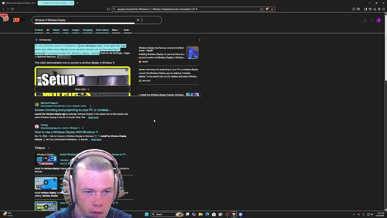Switch to the Shopping tab

point(87,30)
